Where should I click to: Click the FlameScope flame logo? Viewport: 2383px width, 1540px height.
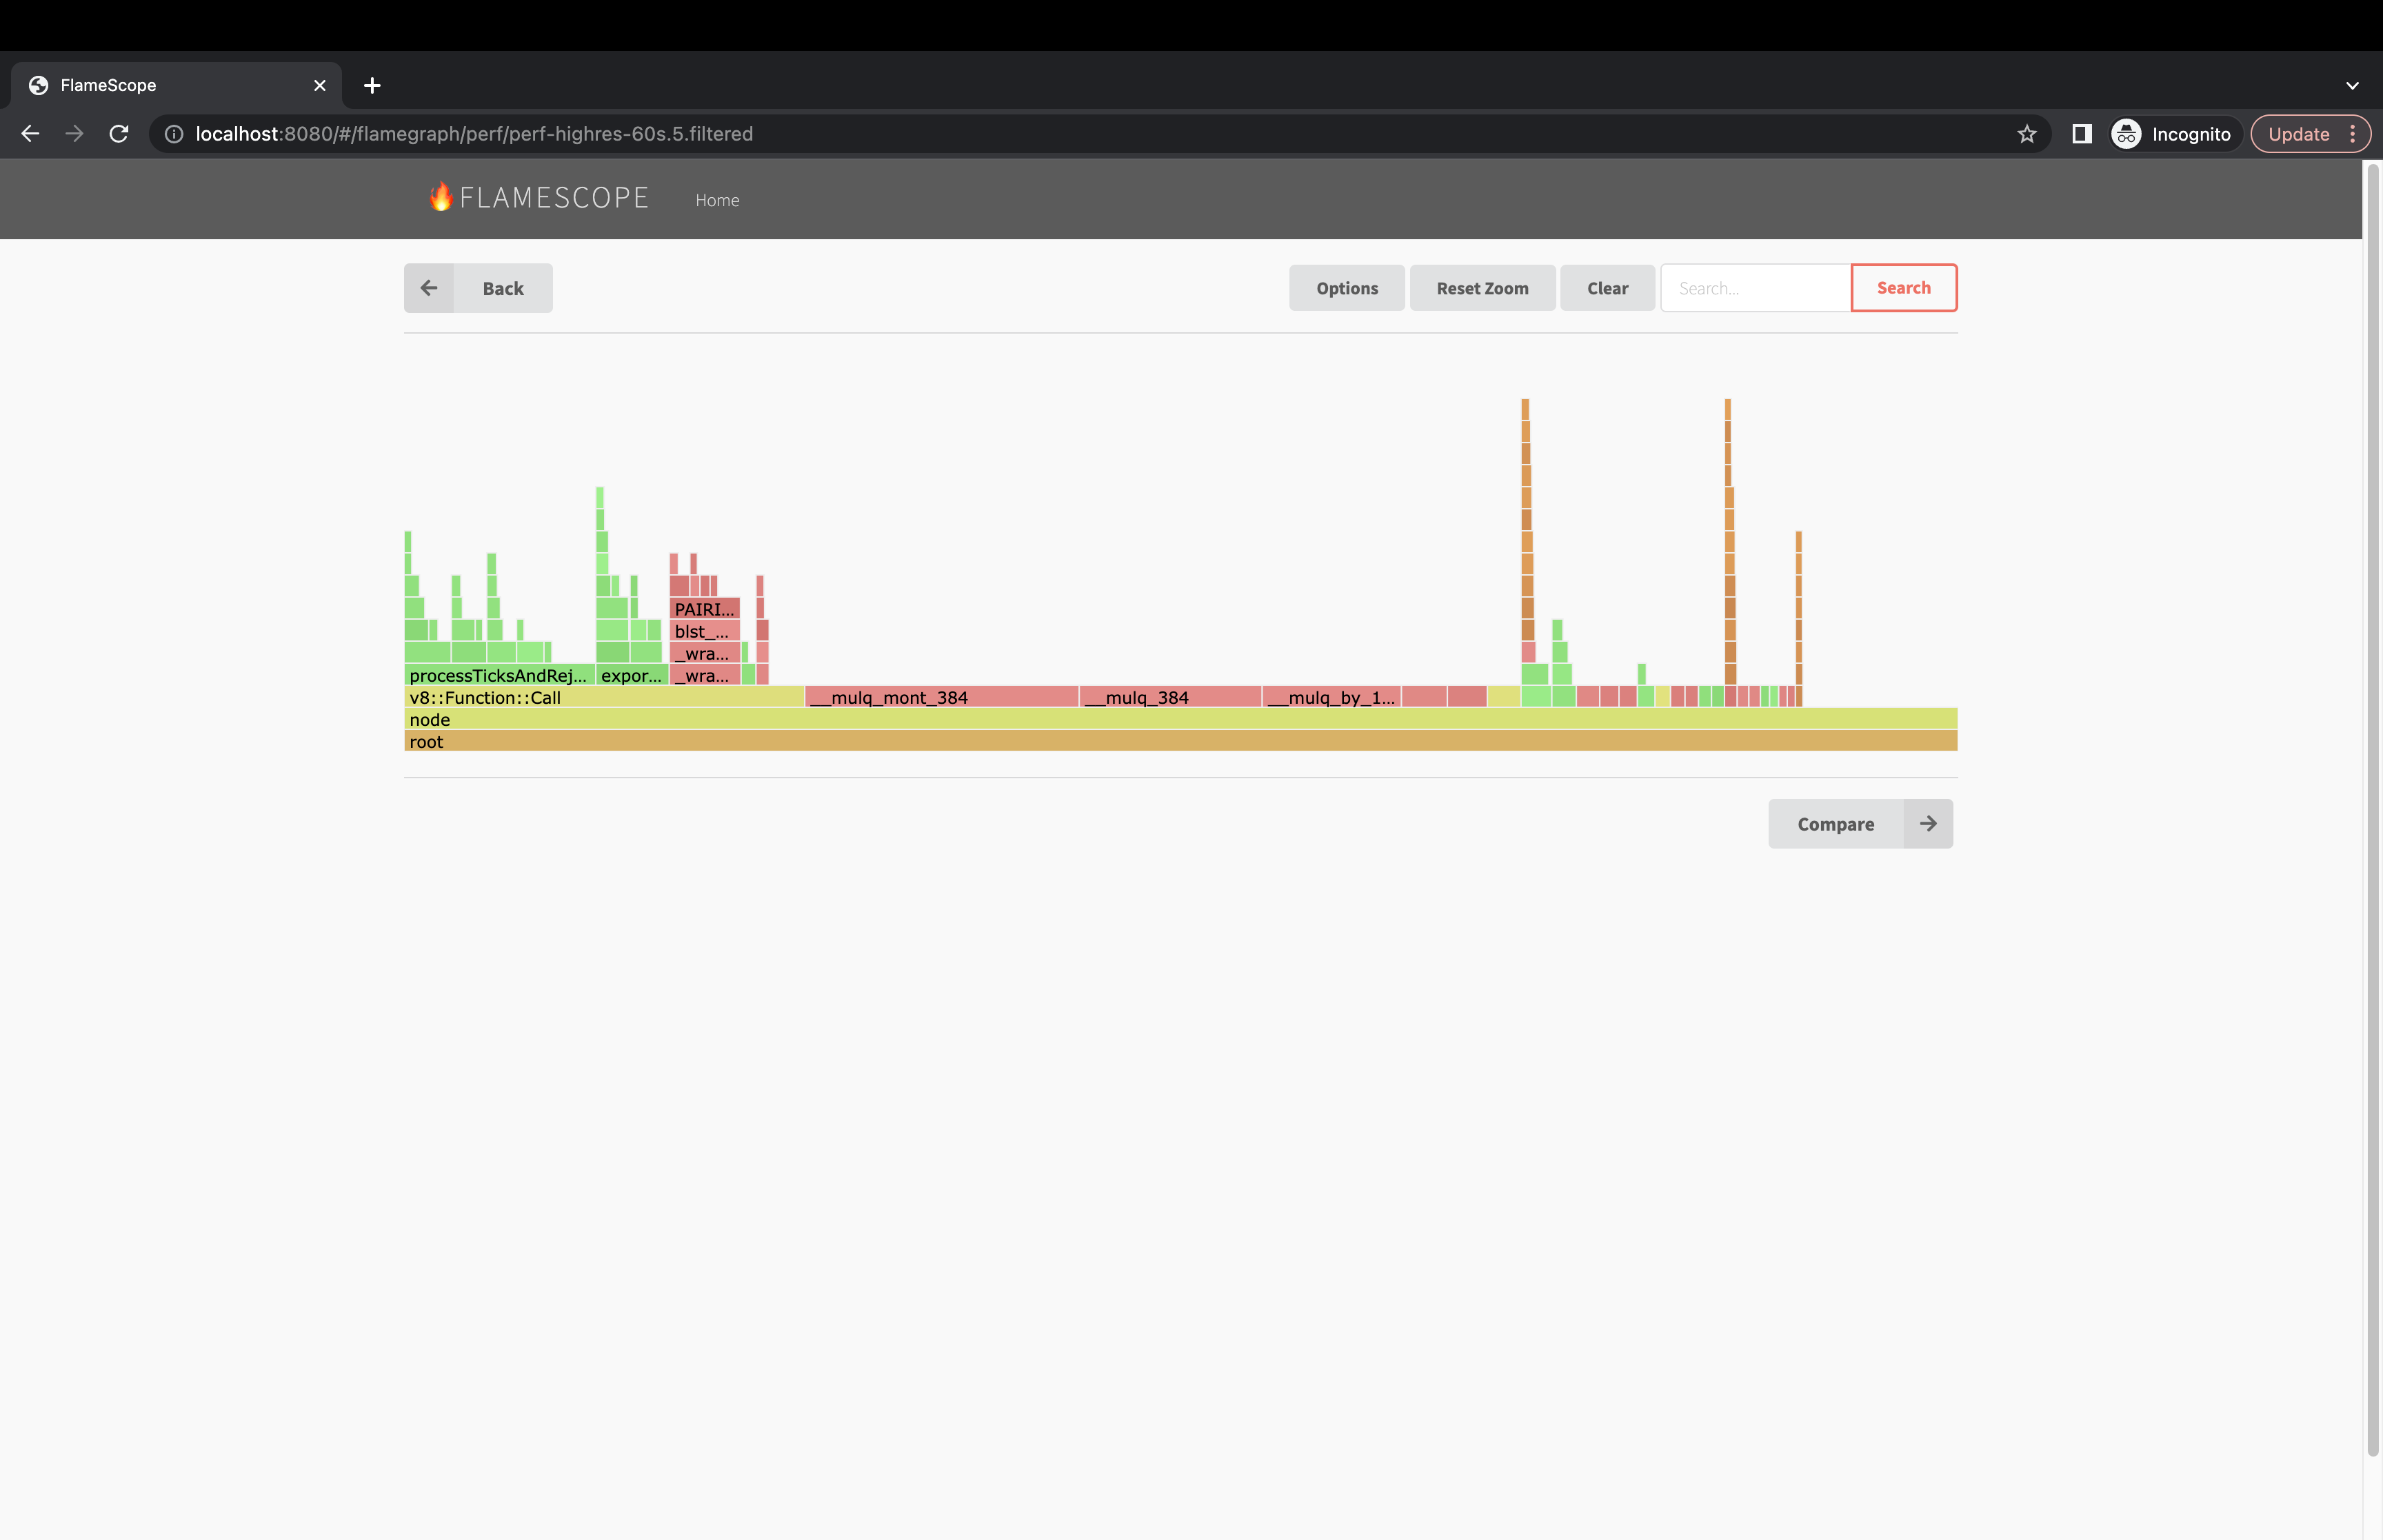pyautogui.click(x=440, y=197)
